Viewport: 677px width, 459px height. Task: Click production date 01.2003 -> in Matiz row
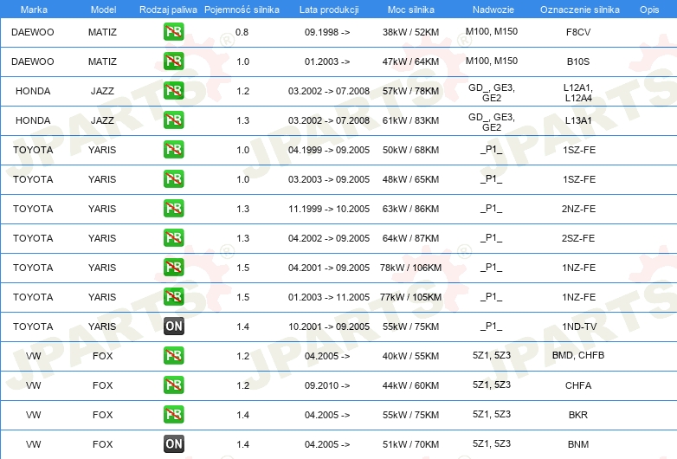pyautogui.click(x=327, y=61)
